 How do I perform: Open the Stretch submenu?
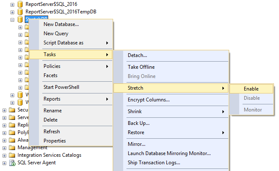click(171, 88)
